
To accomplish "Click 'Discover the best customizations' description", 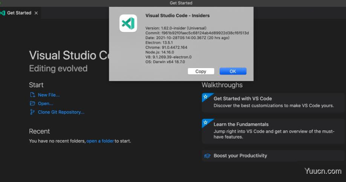I will tap(274, 106).
